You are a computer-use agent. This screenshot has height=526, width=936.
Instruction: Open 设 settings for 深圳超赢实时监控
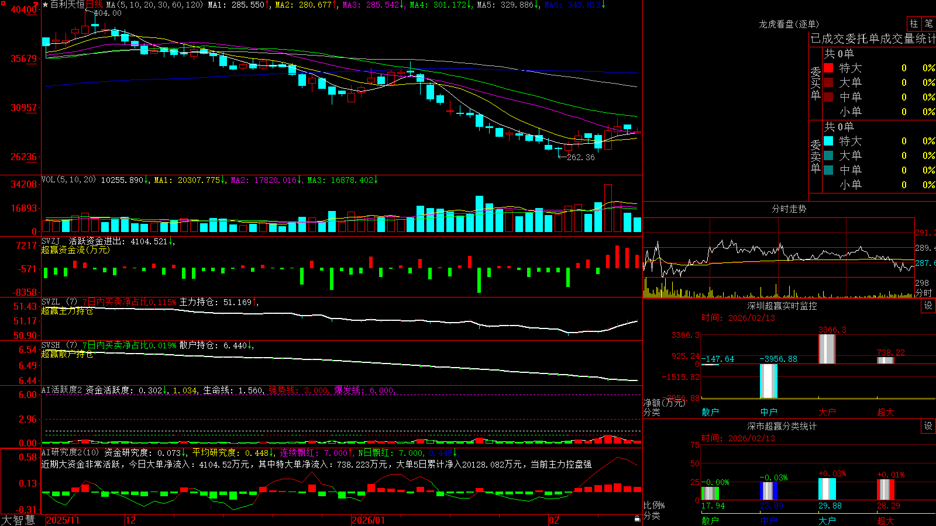(928, 306)
